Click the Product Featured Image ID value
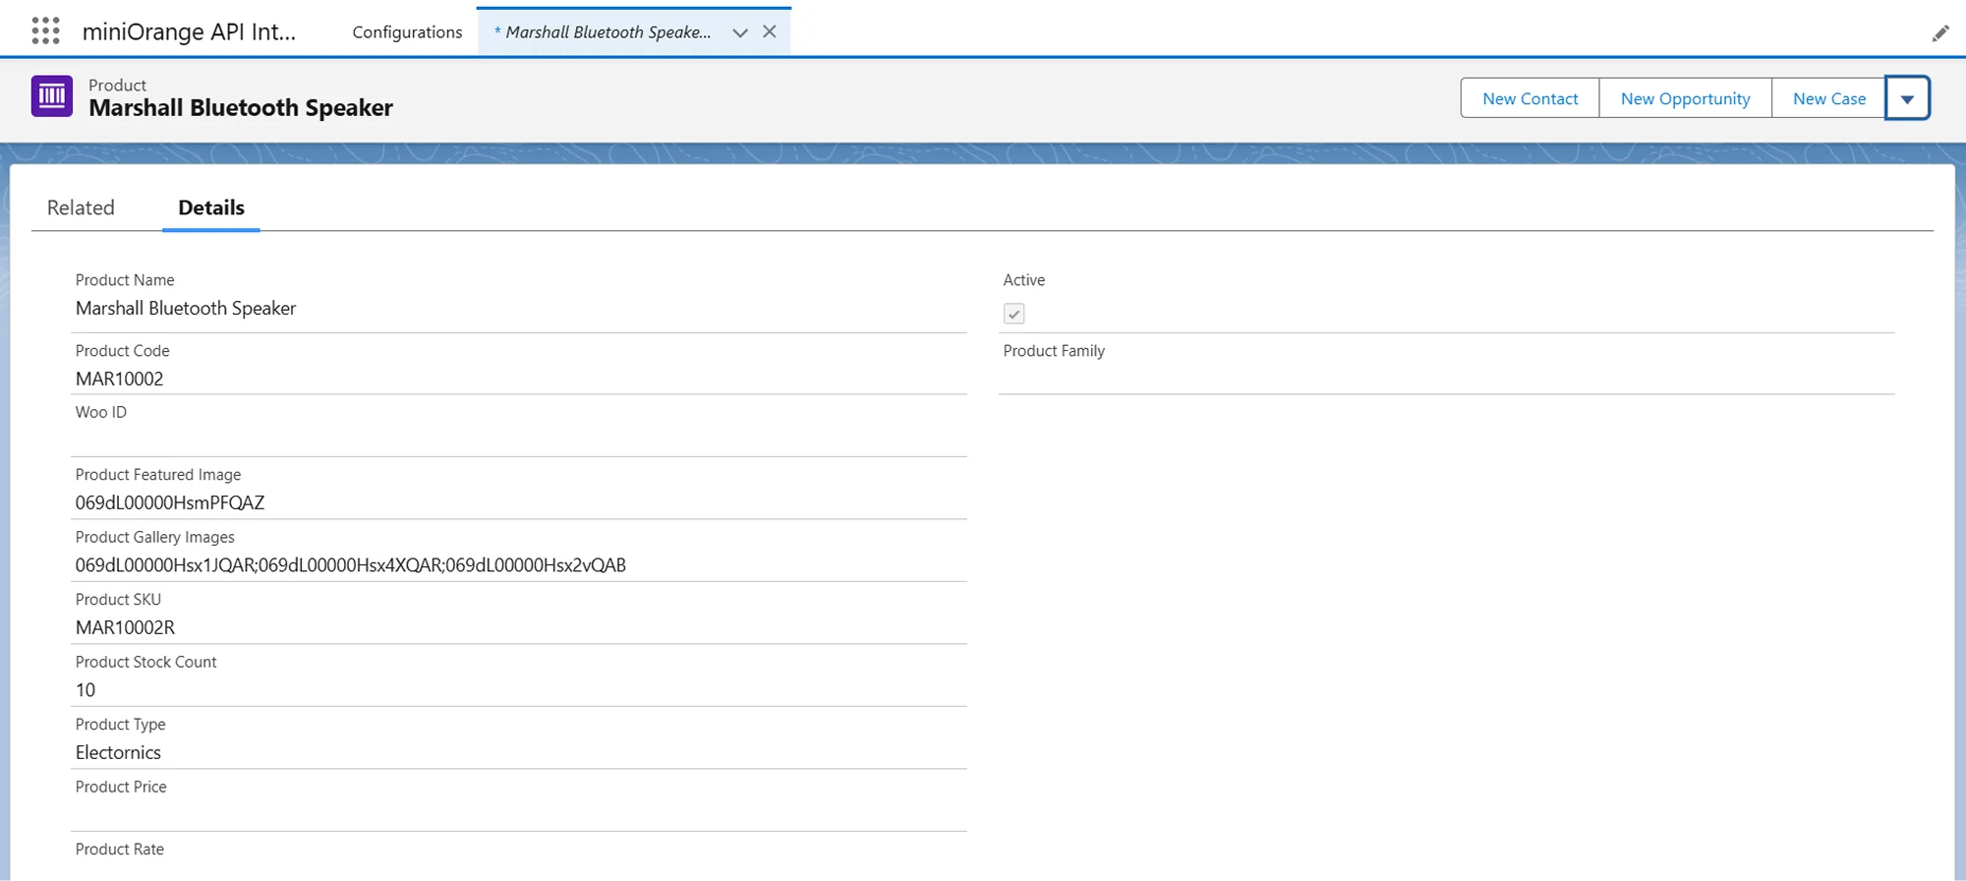The image size is (1966, 881). coord(170,502)
